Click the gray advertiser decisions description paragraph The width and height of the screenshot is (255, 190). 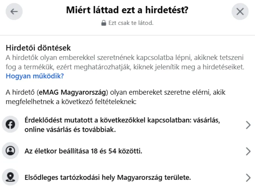(x=124, y=63)
